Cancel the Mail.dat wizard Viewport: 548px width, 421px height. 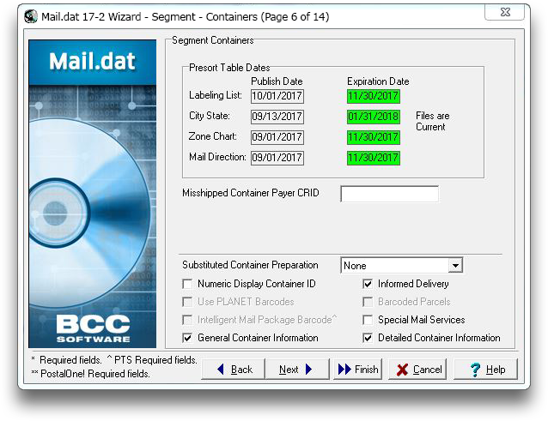417,369
